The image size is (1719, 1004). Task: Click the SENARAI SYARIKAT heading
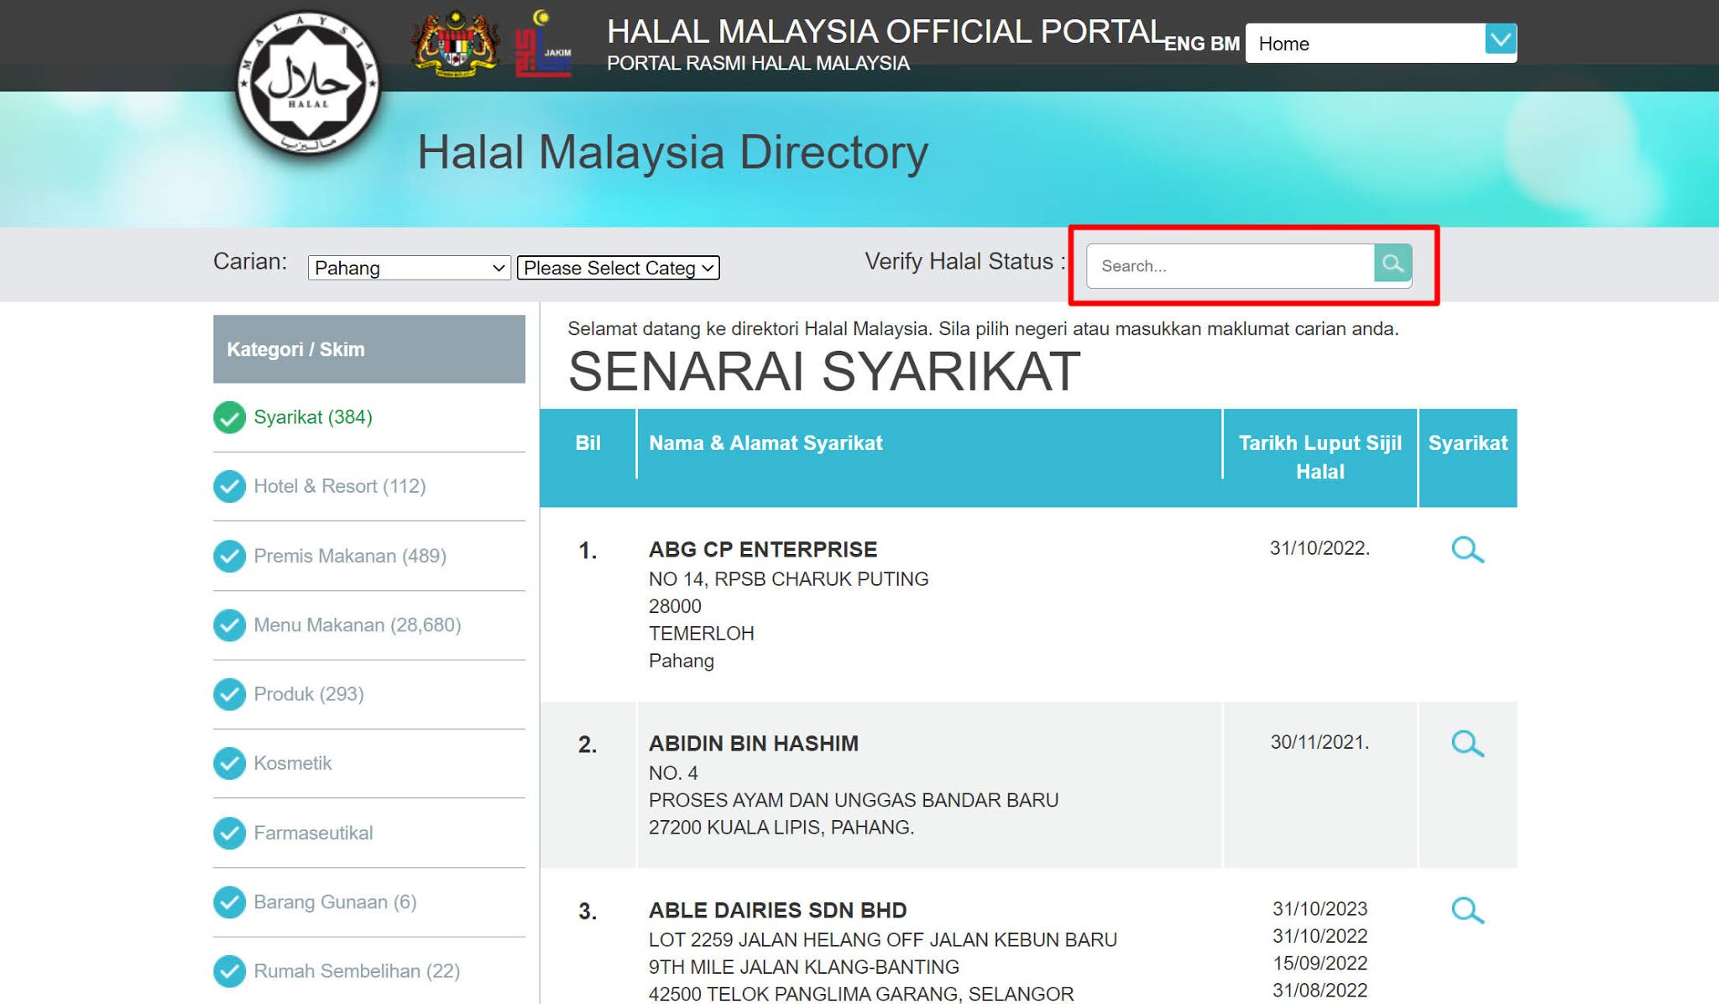(x=824, y=371)
